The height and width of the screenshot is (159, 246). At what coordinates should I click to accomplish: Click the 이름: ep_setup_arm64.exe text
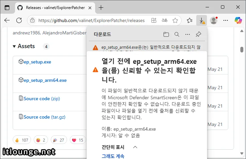click(129, 129)
